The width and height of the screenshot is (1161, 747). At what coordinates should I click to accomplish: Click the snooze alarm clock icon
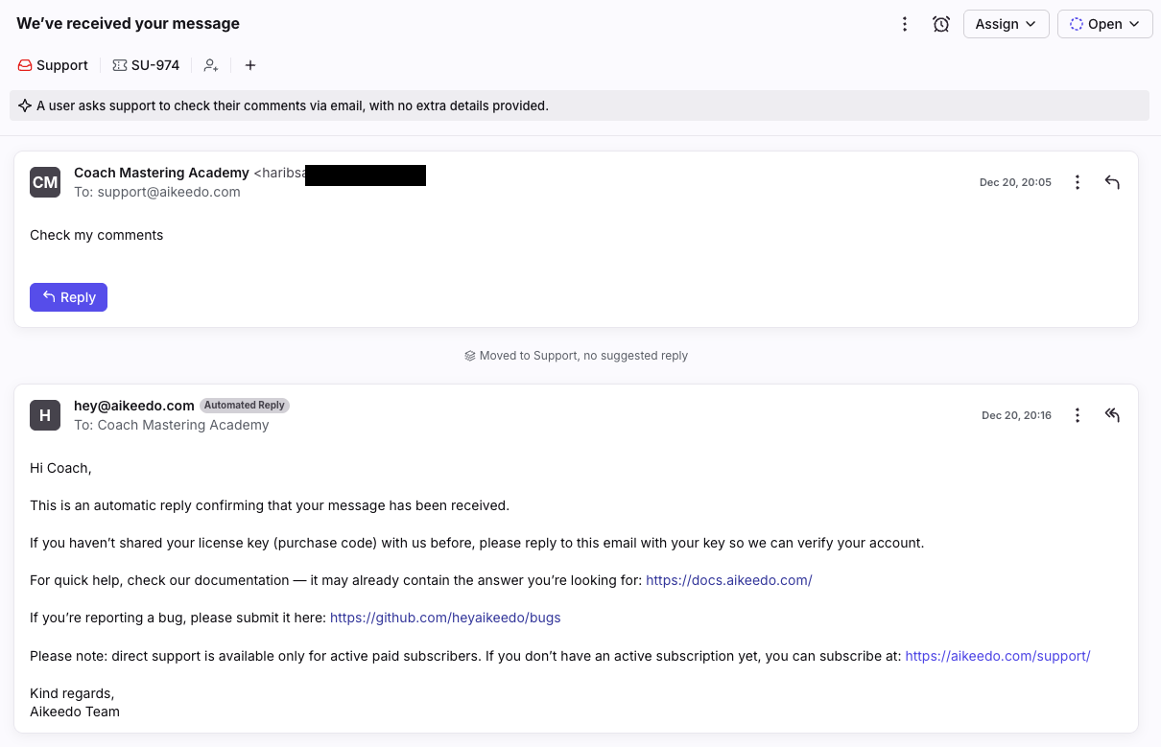click(x=941, y=24)
